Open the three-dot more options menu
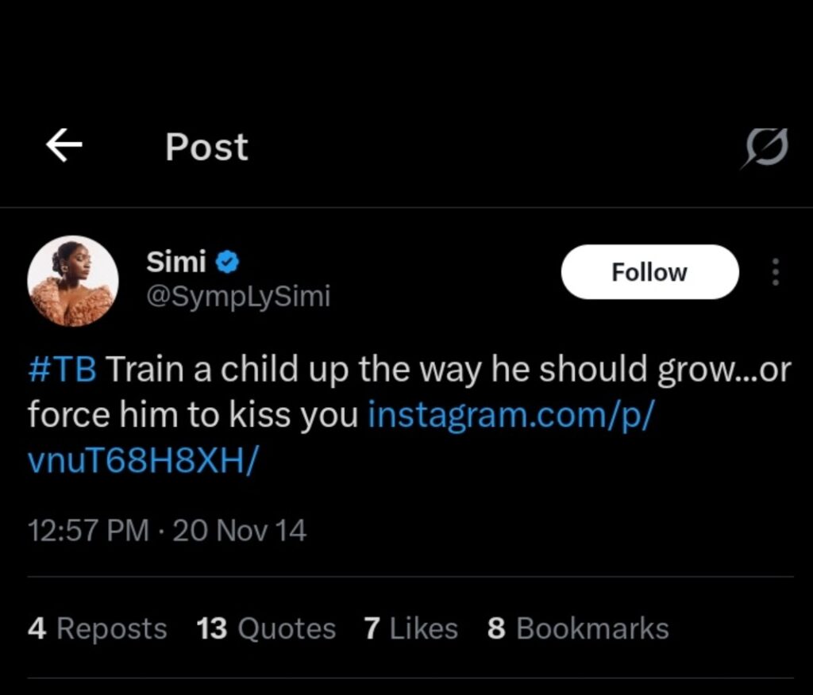 776,272
